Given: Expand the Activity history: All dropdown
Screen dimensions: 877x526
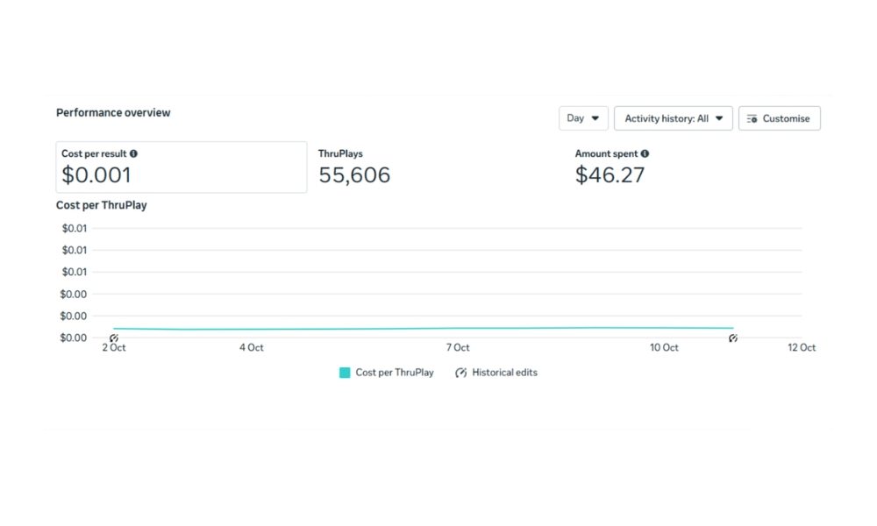Looking at the screenshot, I should pos(673,118).
